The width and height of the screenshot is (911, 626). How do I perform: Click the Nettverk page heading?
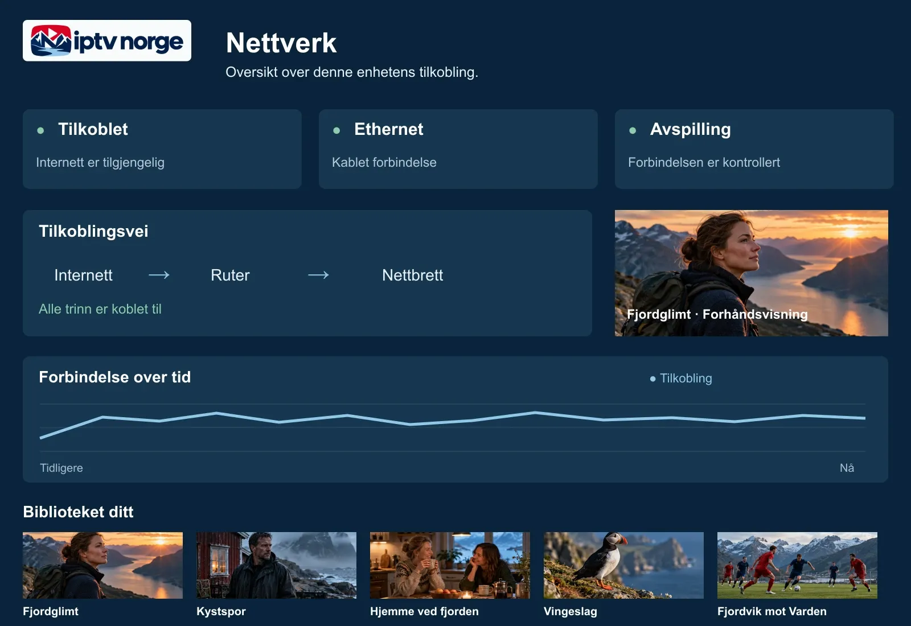(x=281, y=43)
